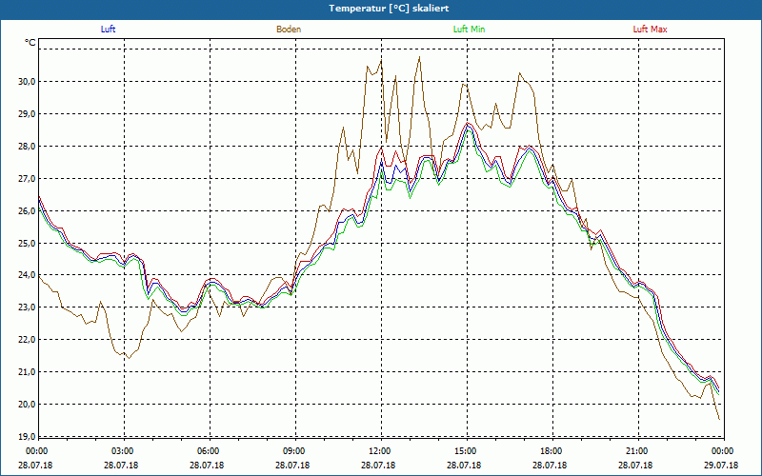This screenshot has height=476, width=762.
Task: Click the '28.07.18' date beneath 06:00
Action: coord(207,465)
